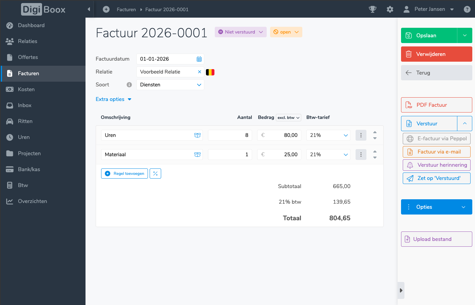Screen dimensions: 475x305
Task: Click the trophy icon in top bar
Action: (x=373, y=9)
